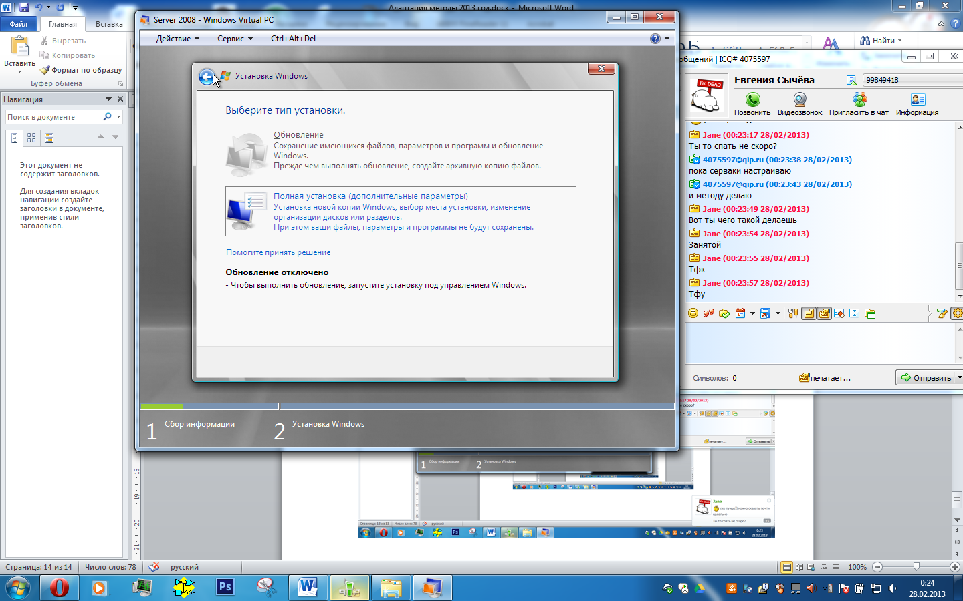Open dropdown arrow next to calendar icon
Screen dimensions: 963x601
coord(752,313)
